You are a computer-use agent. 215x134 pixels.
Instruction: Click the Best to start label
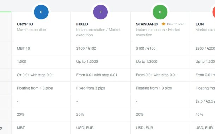tap(176, 24)
